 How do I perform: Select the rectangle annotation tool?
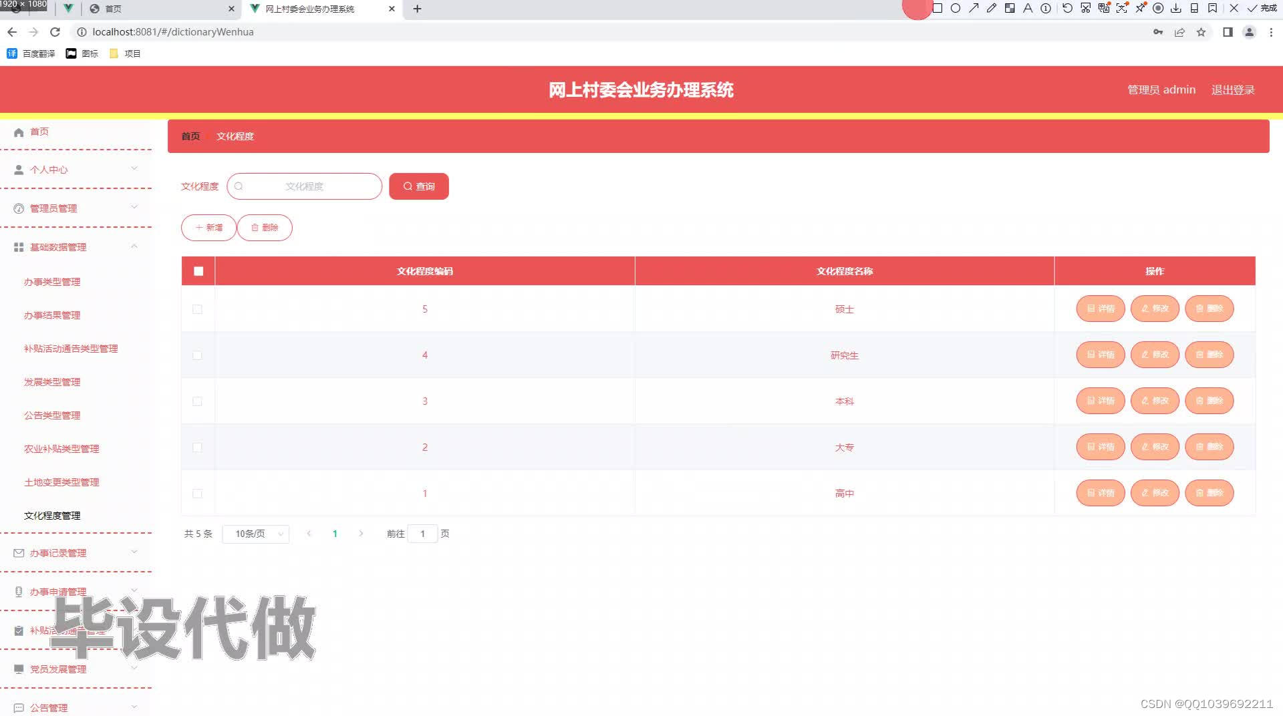click(938, 9)
